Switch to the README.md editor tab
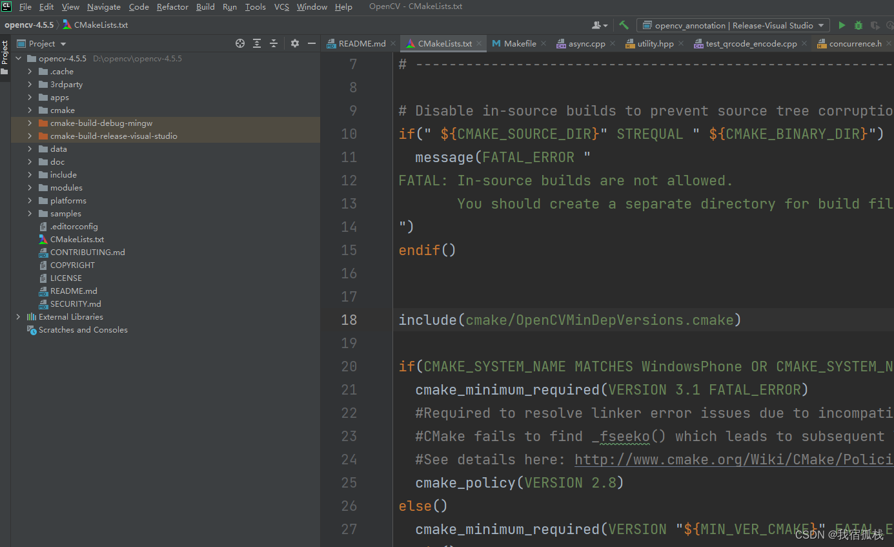Image resolution: width=894 pixels, height=547 pixels. 362,43
